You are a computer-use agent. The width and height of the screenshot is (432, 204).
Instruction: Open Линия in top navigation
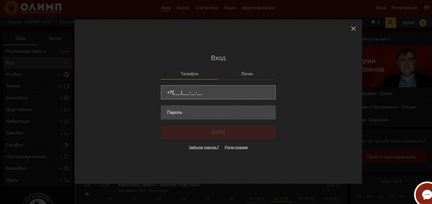click(x=183, y=8)
